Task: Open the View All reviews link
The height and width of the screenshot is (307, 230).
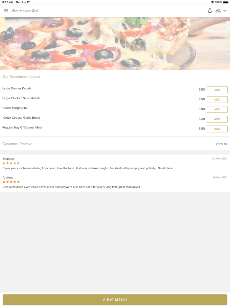Action: (221, 144)
